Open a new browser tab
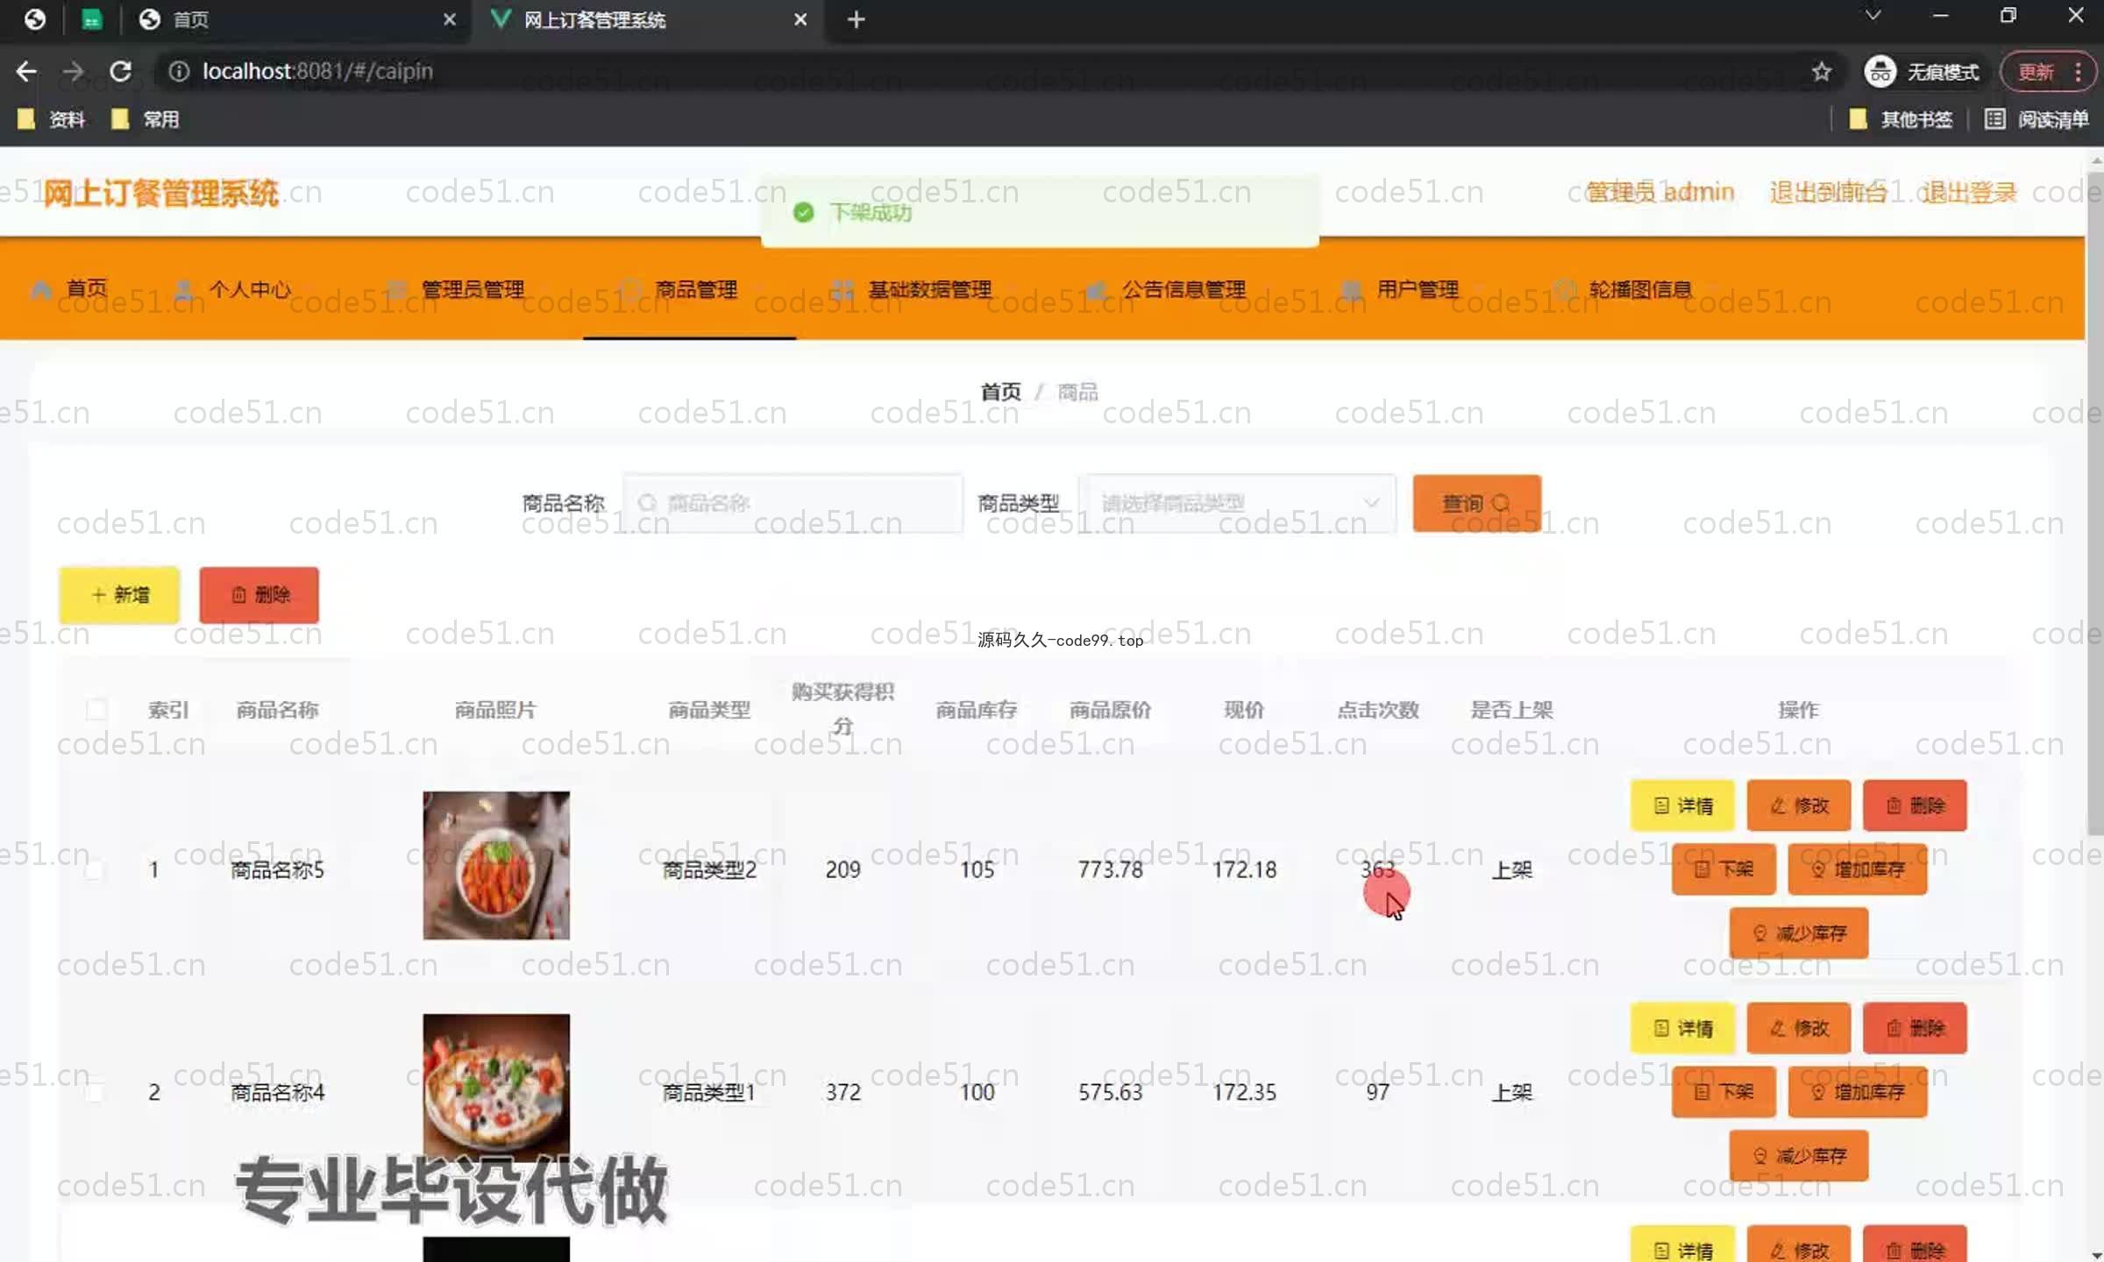 pos(856,19)
